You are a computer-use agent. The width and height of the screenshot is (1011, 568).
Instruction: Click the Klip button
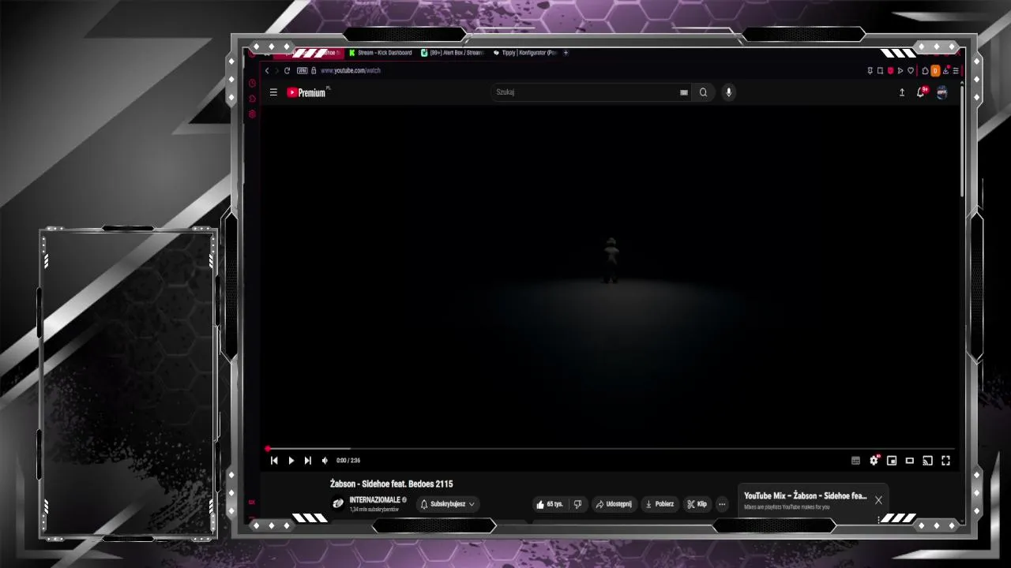[x=697, y=504]
